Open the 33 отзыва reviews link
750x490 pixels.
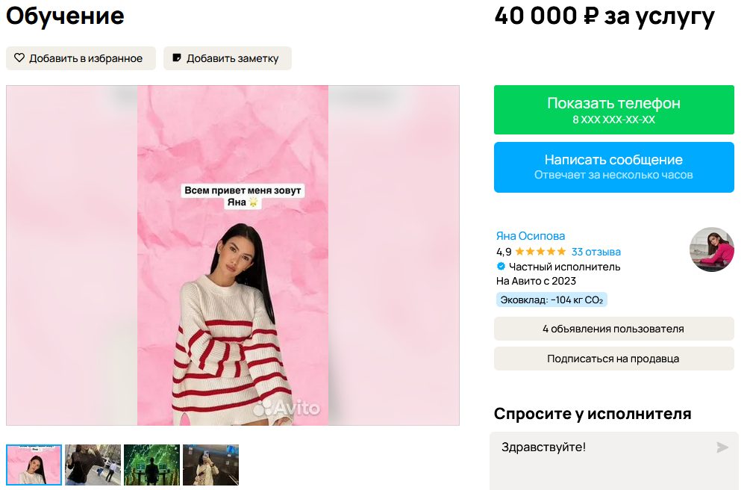pyautogui.click(x=596, y=252)
